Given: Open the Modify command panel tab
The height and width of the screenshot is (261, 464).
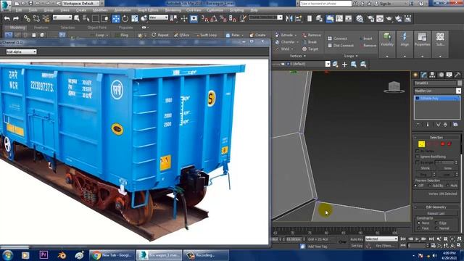Looking at the screenshot, I should point(424,75).
